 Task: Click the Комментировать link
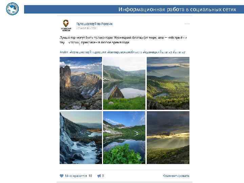[176, 176]
